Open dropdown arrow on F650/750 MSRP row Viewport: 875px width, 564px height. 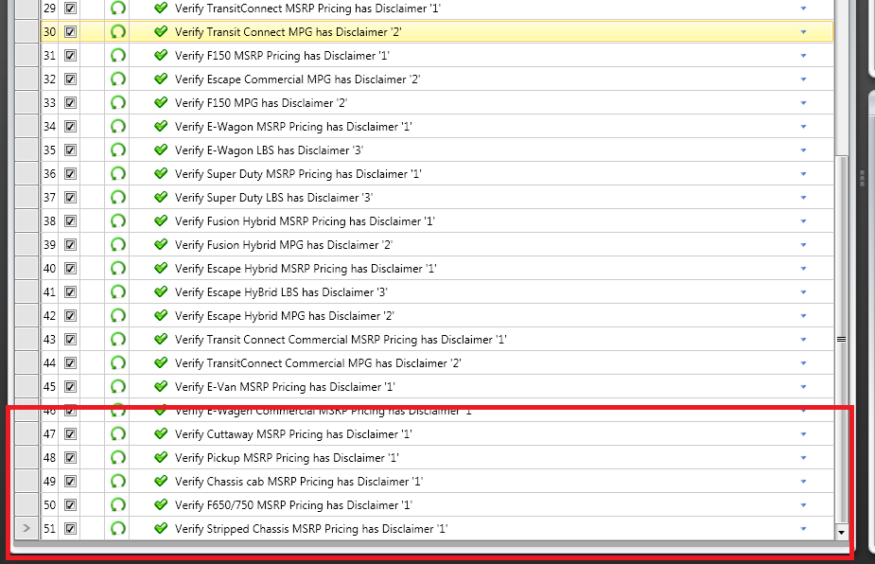803,505
